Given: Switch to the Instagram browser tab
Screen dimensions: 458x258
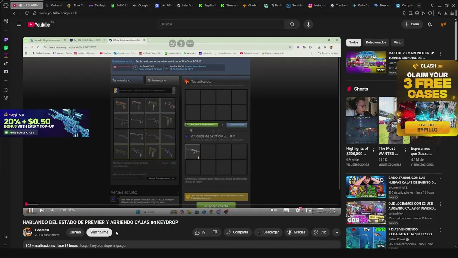Looking at the screenshot, I should (x=317, y=5).
